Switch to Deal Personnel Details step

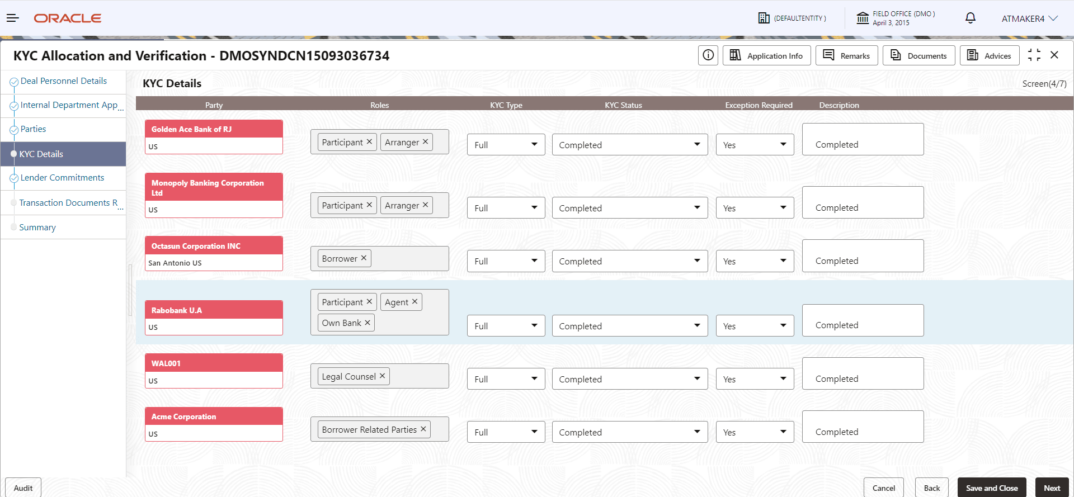[x=63, y=81]
